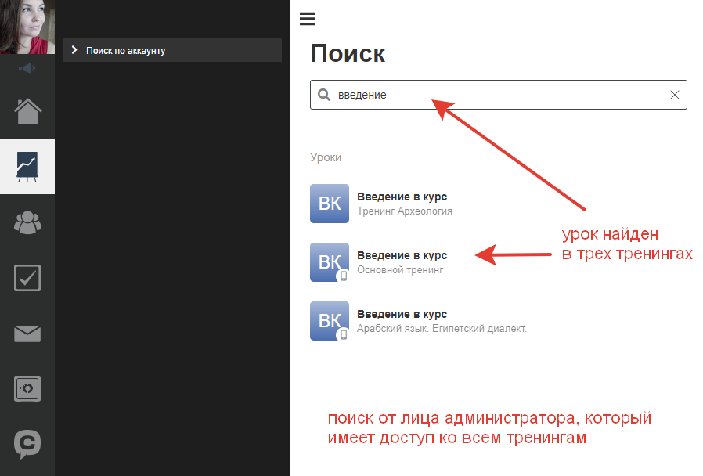Click the 'Уроки' section heading
703x476 pixels.
click(326, 157)
